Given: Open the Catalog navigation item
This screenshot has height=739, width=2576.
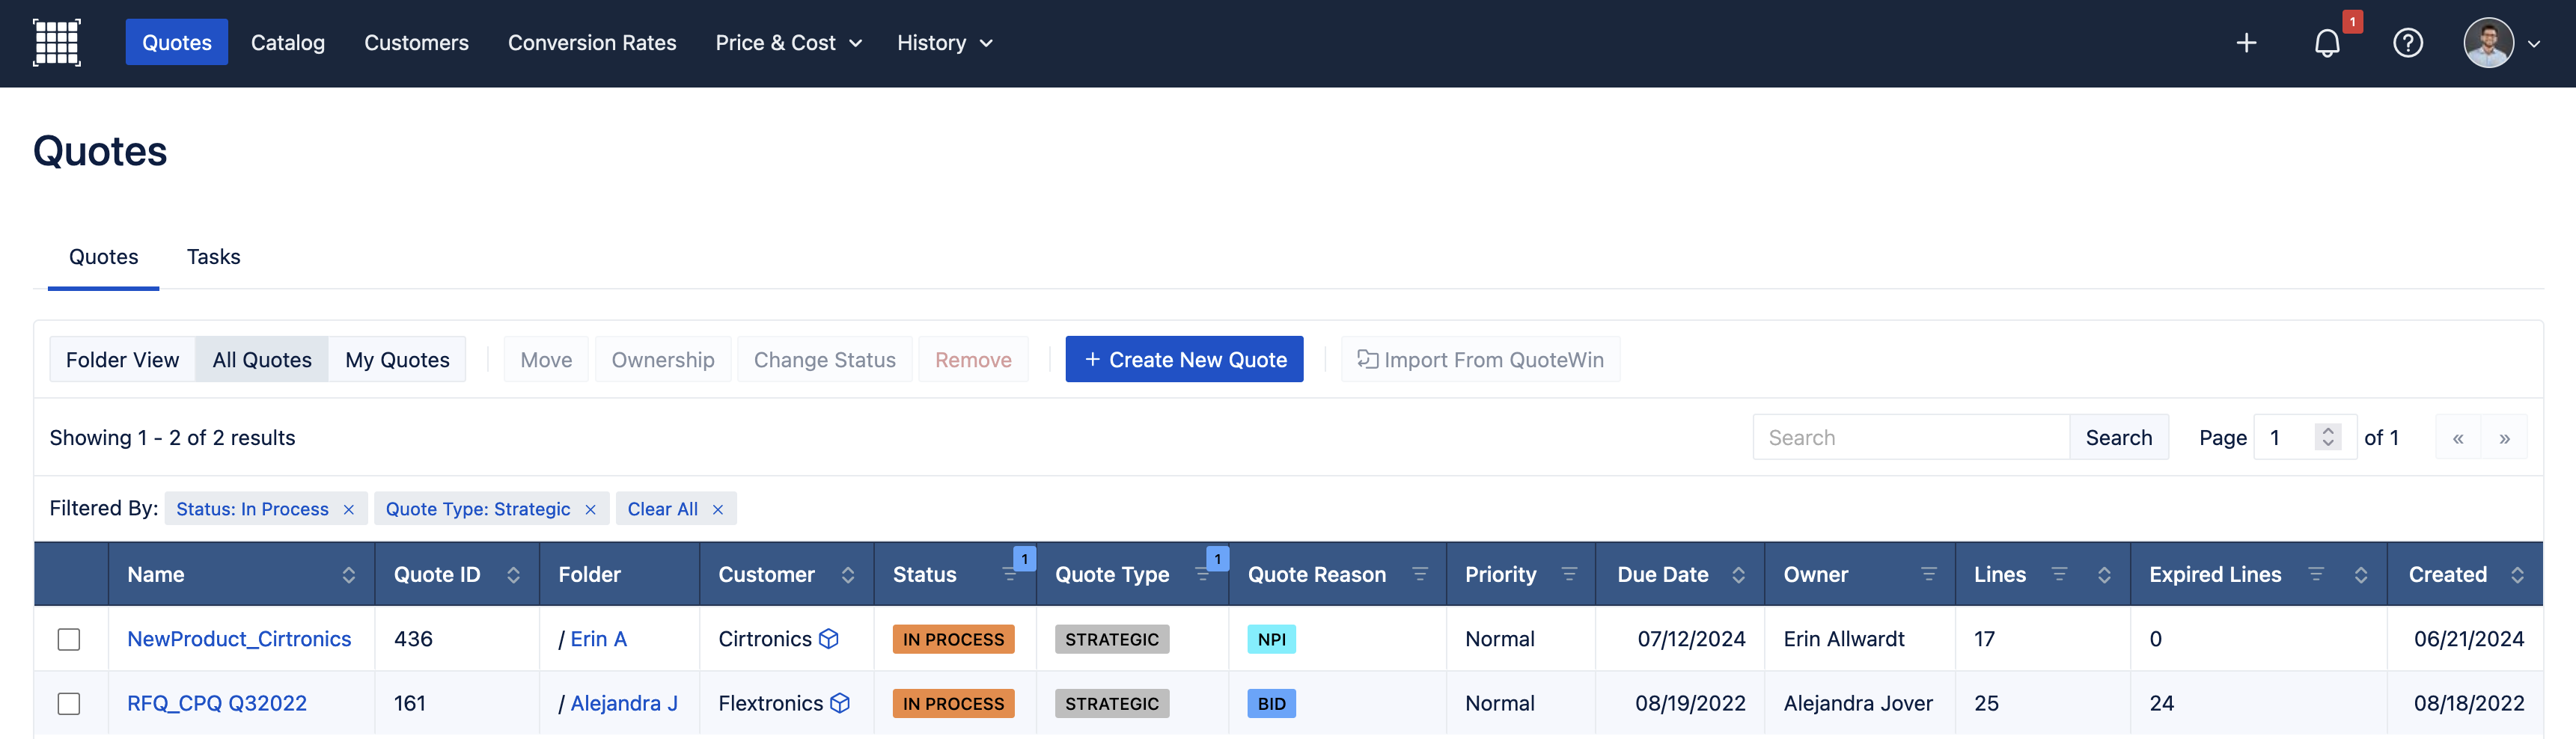Looking at the screenshot, I should tap(288, 43).
